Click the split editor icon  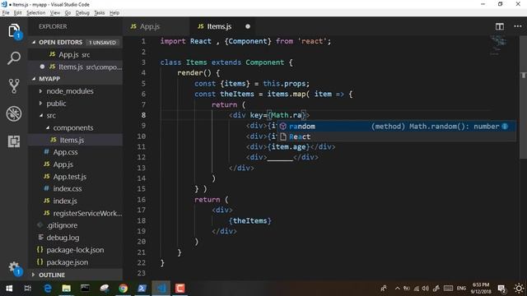[500, 26]
